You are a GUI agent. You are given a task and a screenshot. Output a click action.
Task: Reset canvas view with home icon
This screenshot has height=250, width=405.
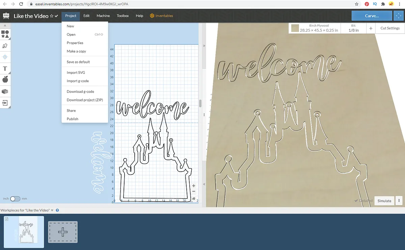click(194, 199)
